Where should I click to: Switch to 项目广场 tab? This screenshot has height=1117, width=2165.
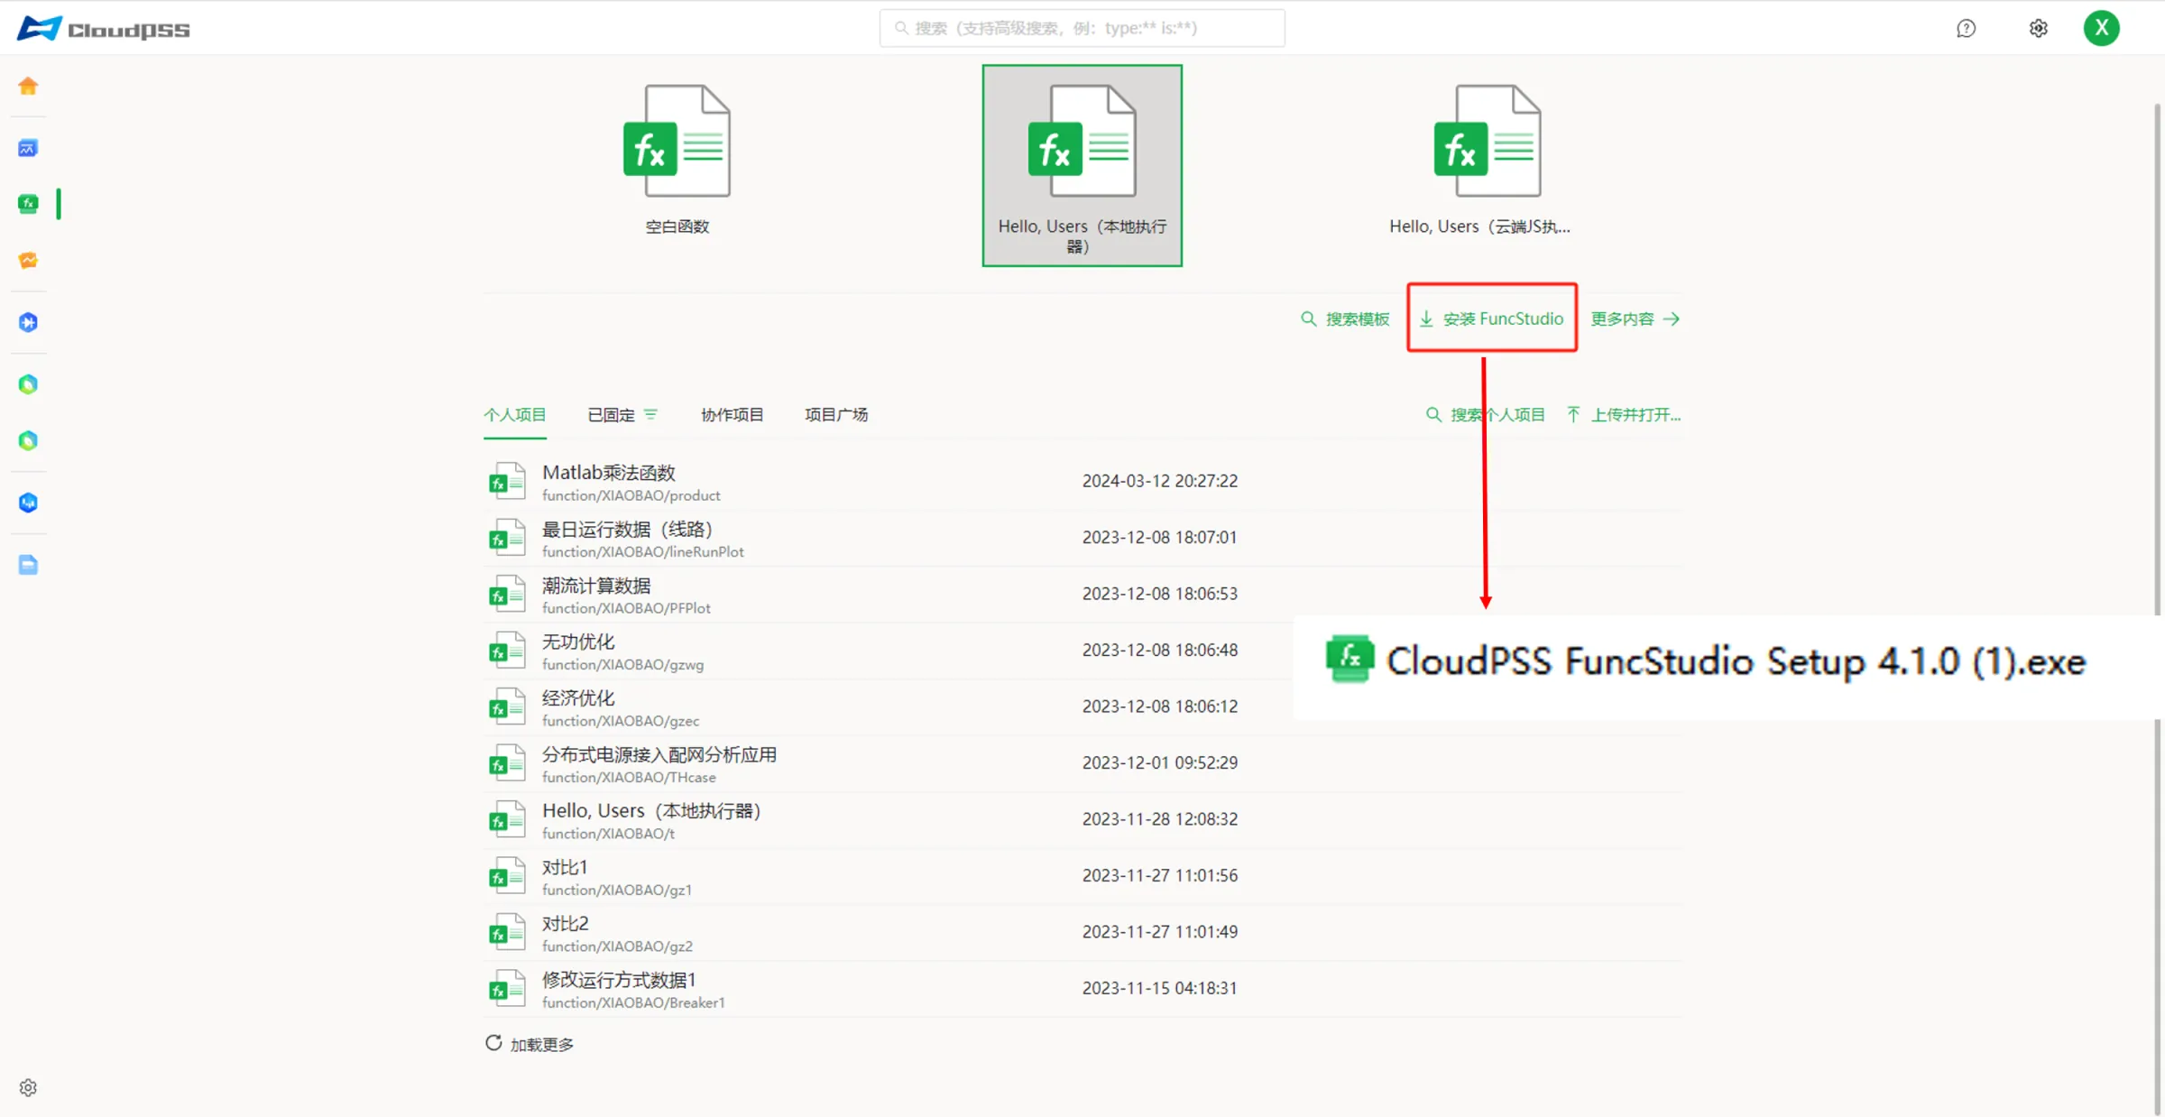[836, 415]
